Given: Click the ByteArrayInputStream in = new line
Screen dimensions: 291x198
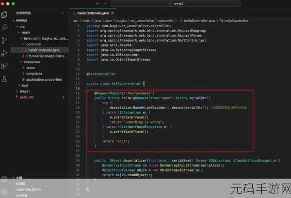Looking at the screenshot, I should coord(163,165).
